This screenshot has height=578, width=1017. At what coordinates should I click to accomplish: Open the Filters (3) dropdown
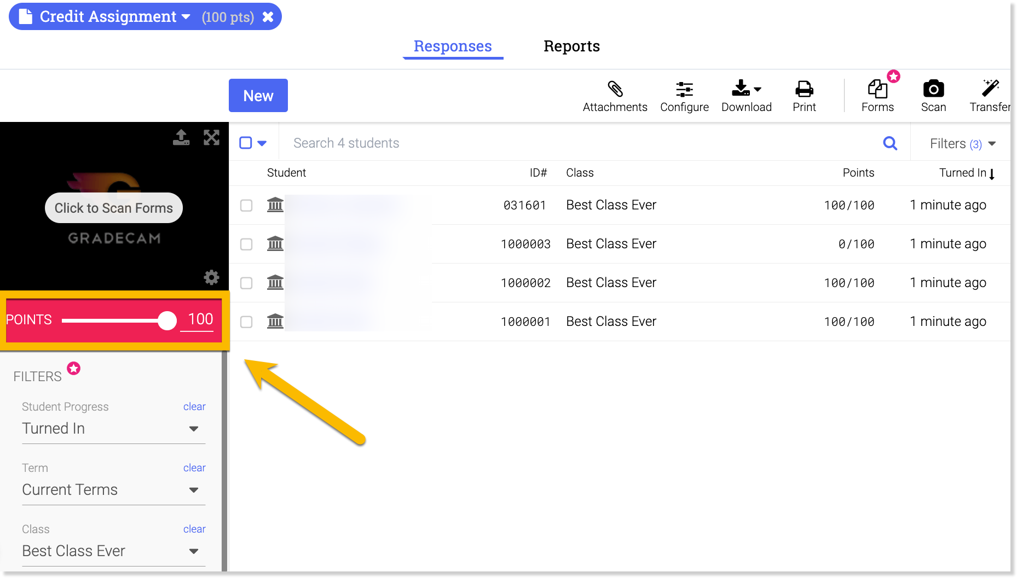click(x=962, y=144)
